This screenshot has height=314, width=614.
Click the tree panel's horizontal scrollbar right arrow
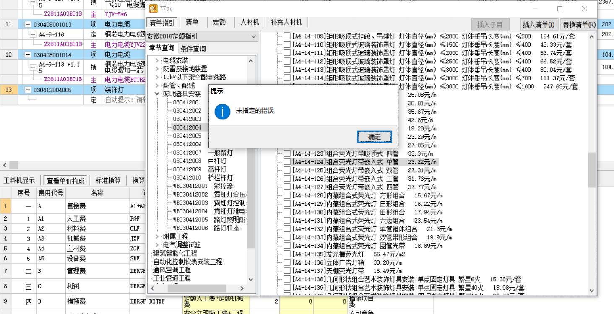coord(242,288)
